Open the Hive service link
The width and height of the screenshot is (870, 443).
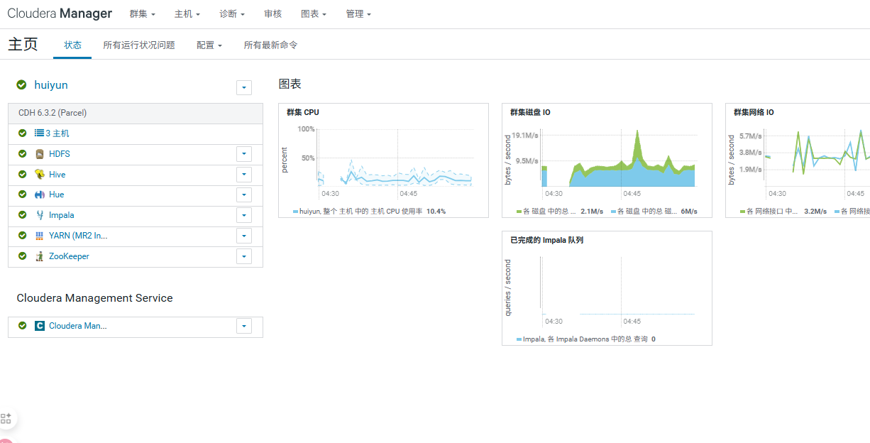click(57, 175)
